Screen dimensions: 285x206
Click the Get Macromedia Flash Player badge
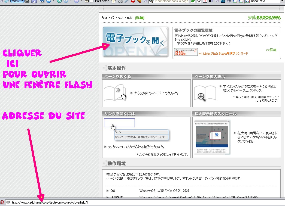(186, 52)
